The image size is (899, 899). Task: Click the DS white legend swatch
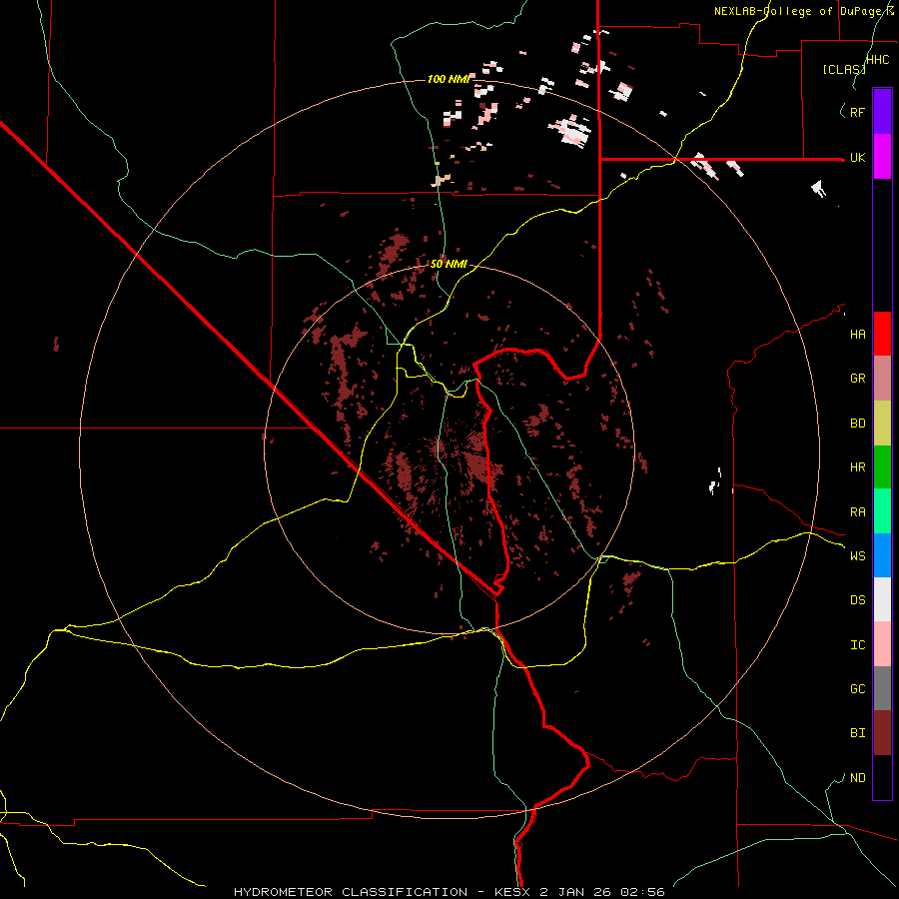(x=882, y=599)
